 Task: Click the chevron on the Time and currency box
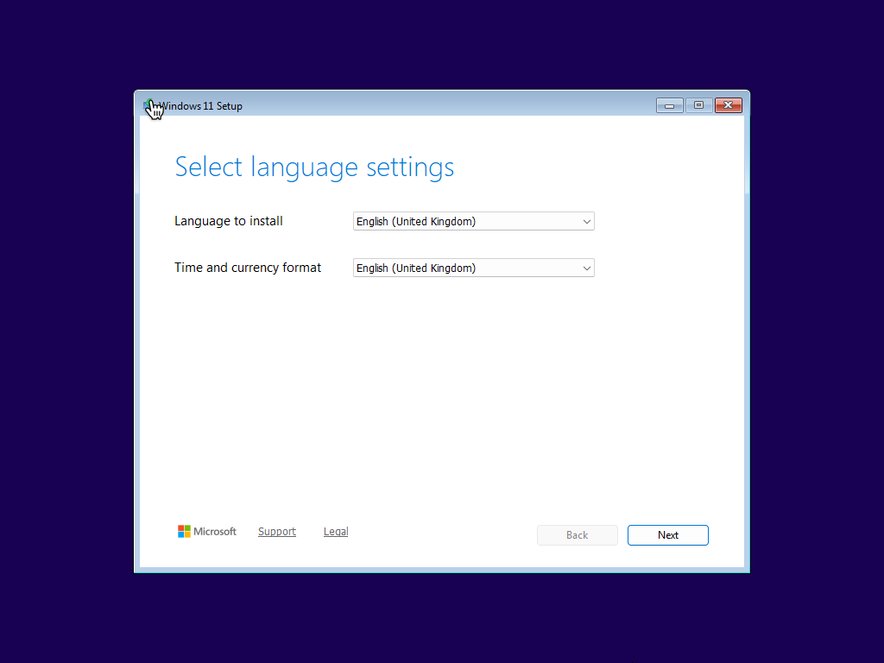(x=586, y=268)
